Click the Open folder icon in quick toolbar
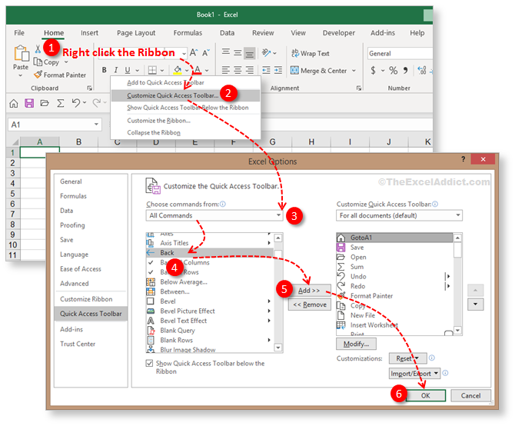515x426 pixels. pos(45,104)
